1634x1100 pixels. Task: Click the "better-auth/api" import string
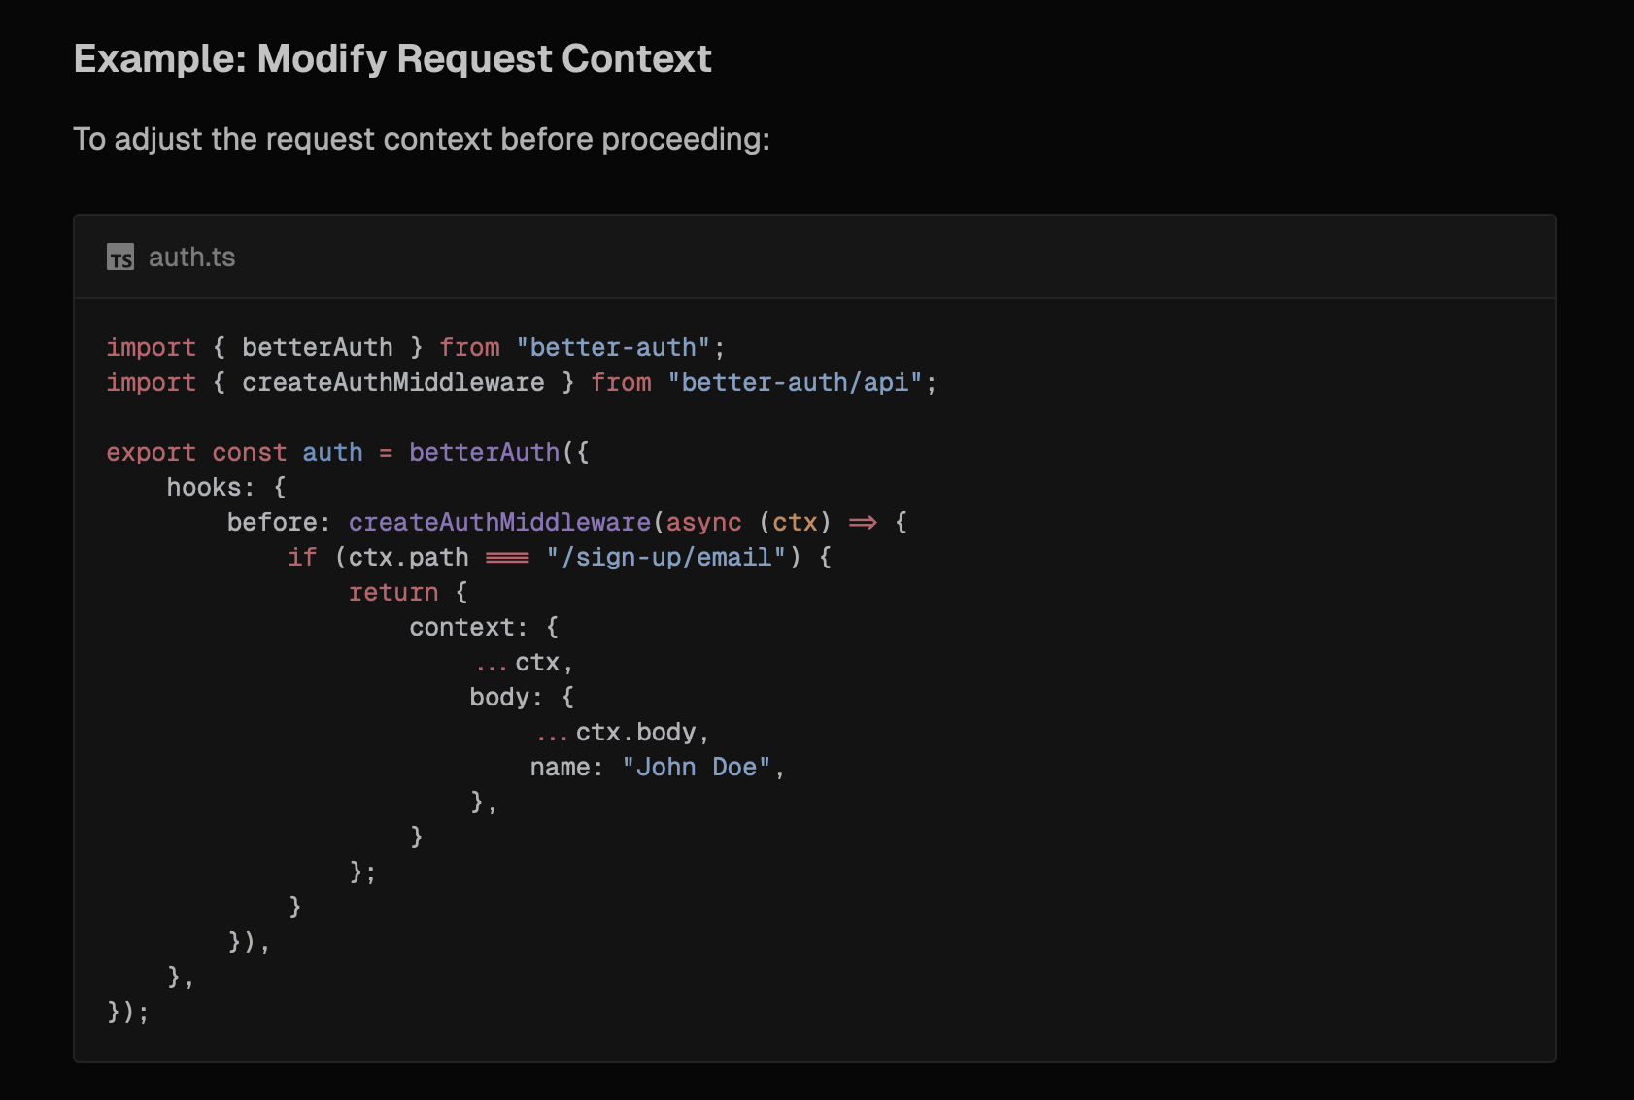pyautogui.click(x=795, y=383)
